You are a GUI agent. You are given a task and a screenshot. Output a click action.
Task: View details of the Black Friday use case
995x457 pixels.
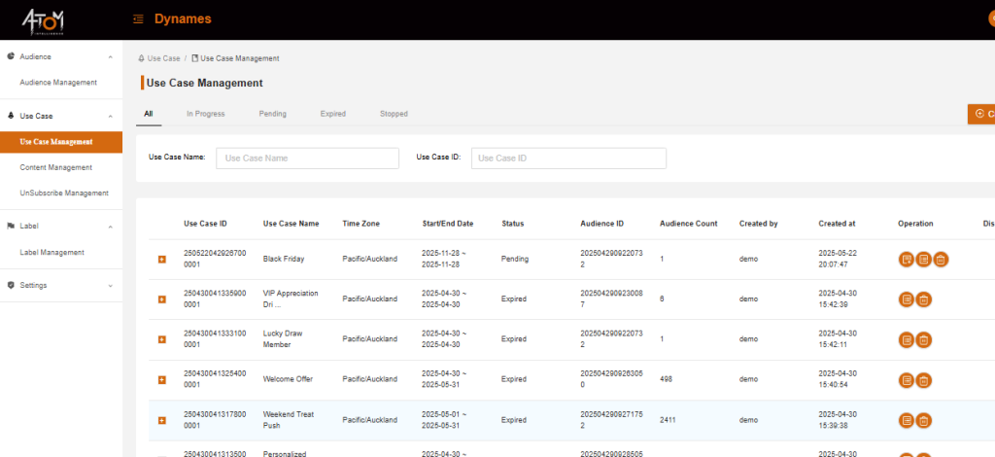tap(923, 259)
